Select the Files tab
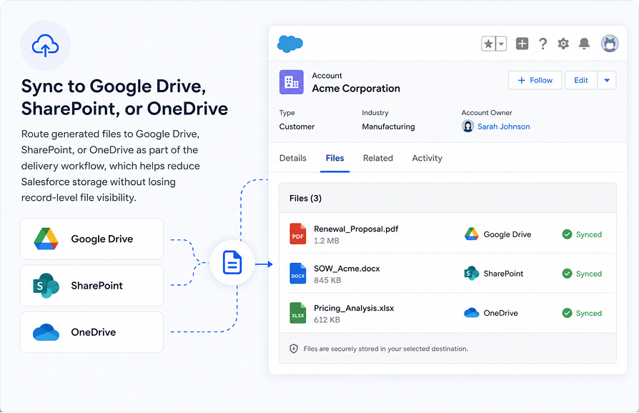This screenshot has height=413, width=639. click(335, 158)
